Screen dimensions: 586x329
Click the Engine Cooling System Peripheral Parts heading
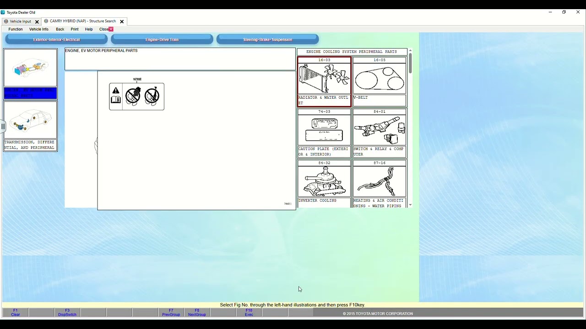pyautogui.click(x=352, y=52)
